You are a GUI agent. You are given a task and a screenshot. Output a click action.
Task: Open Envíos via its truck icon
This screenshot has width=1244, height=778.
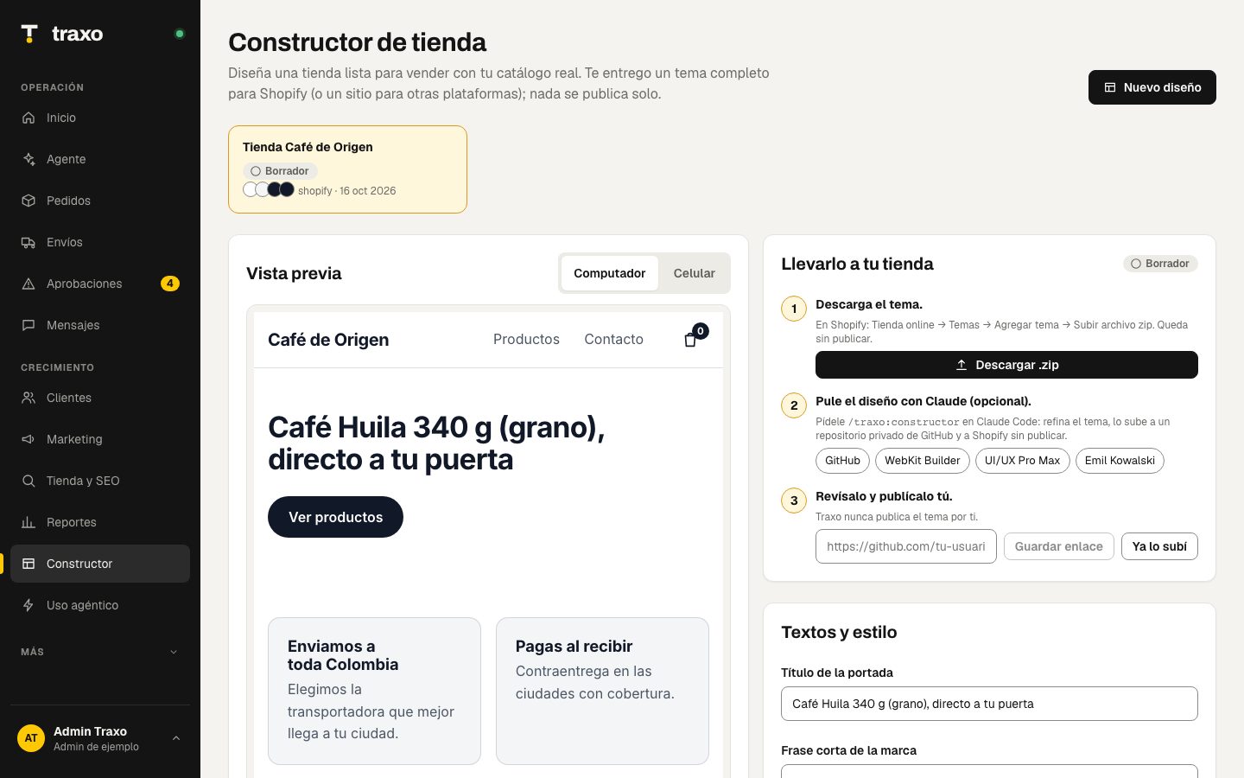(29, 242)
